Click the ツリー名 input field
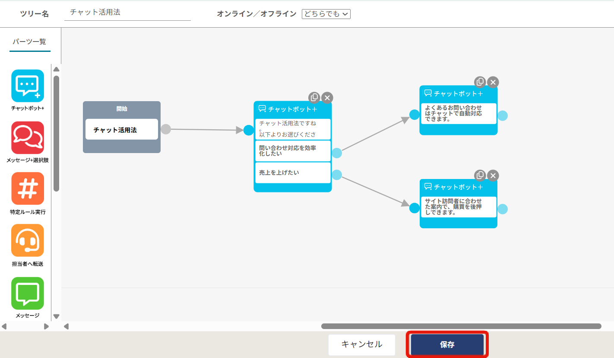Viewport: 614px width, 358px height. (127, 13)
